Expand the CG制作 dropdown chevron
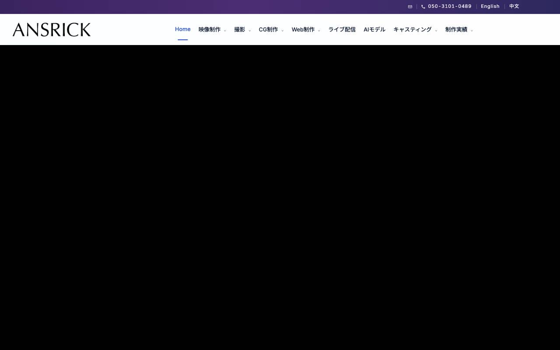 pos(282,31)
